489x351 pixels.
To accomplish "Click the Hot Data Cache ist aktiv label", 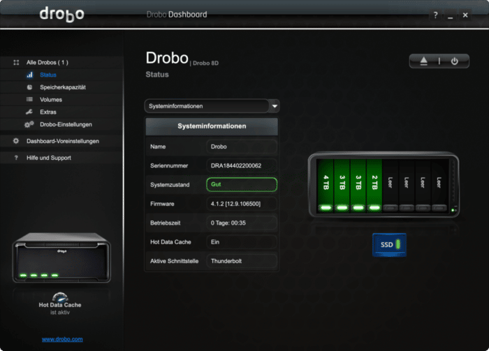I will pyautogui.click(x=60, y=308).
